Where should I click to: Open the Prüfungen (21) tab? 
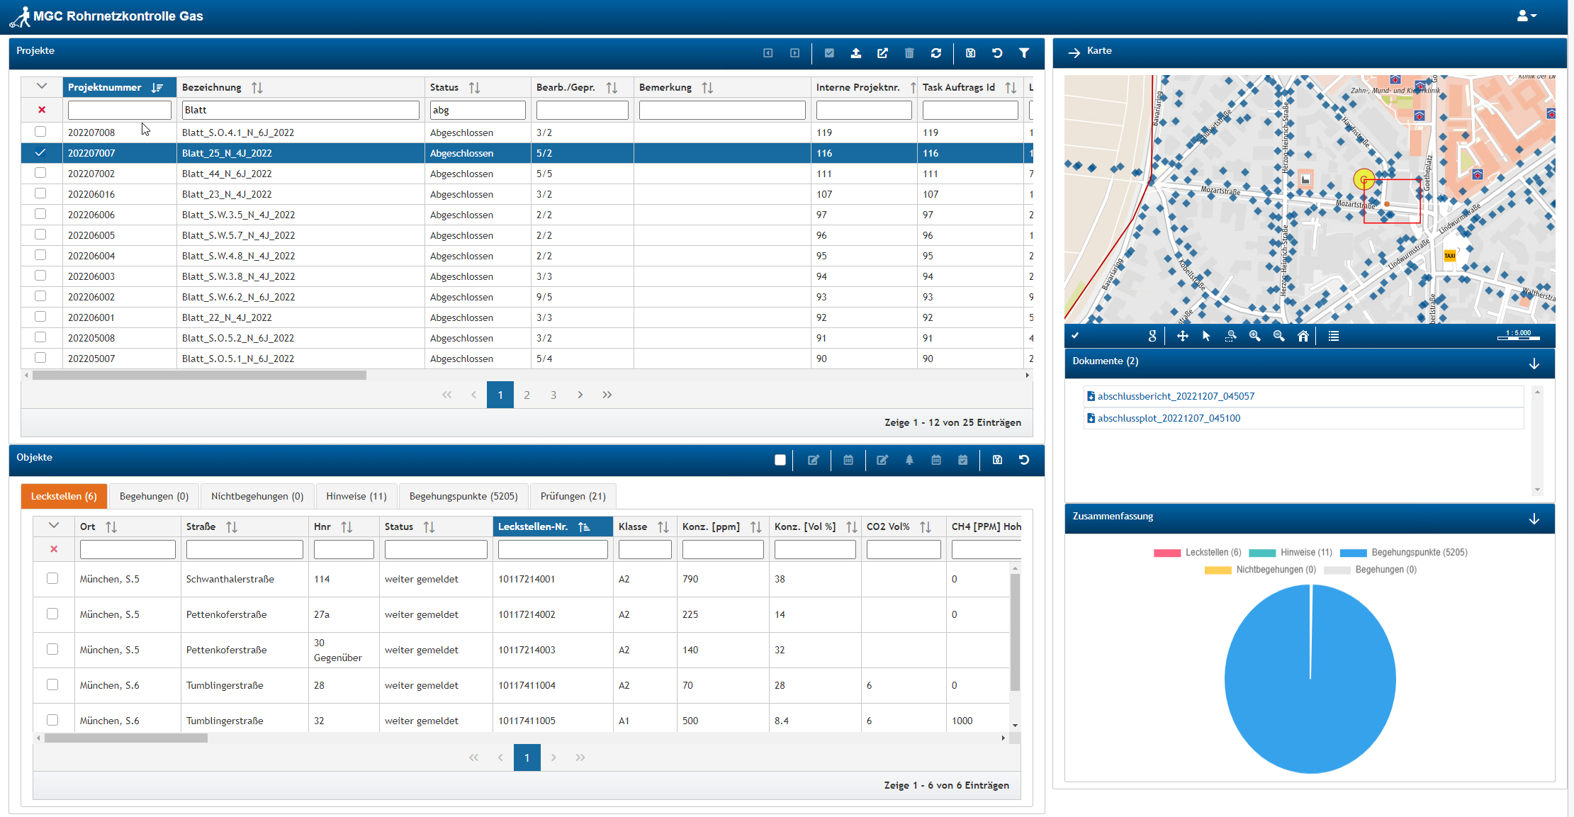click(x=573, y=496)
